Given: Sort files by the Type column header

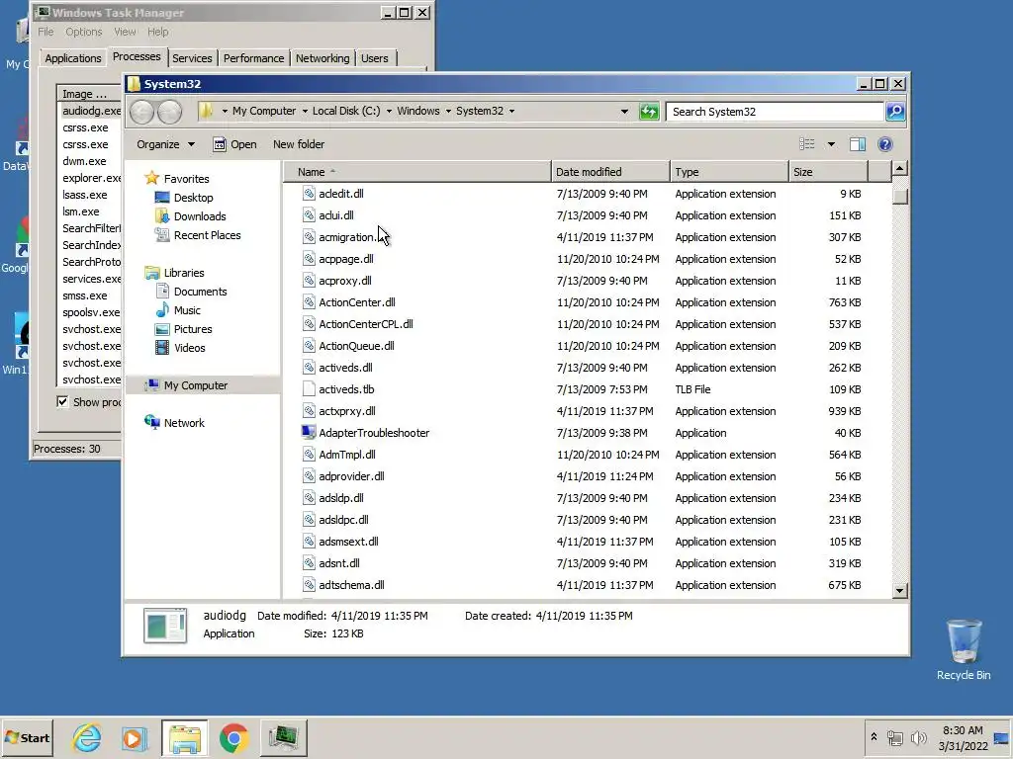Looking at the screenshot, I should (729, 172).
